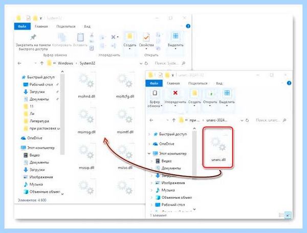This screenshot has height=233, width=307.
Task: Open Вид tab in System32 window
Action: pyautogui.click(x=87, y=27)
